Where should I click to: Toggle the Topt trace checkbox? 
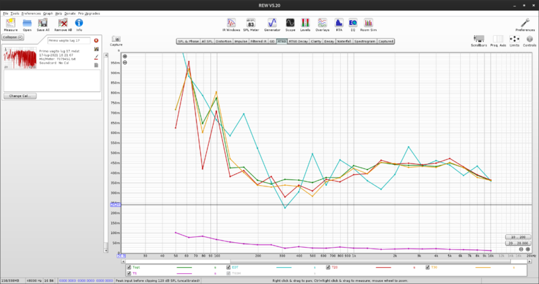pos(112,267)
